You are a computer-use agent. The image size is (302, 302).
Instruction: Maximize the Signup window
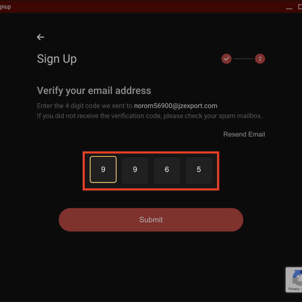[300, 7]
